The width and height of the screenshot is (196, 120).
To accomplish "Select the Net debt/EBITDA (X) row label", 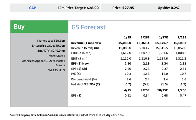I will (86, 84).
